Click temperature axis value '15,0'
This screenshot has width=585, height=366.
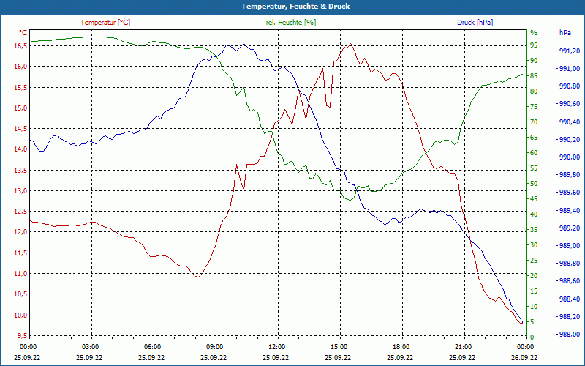[21, 108]
